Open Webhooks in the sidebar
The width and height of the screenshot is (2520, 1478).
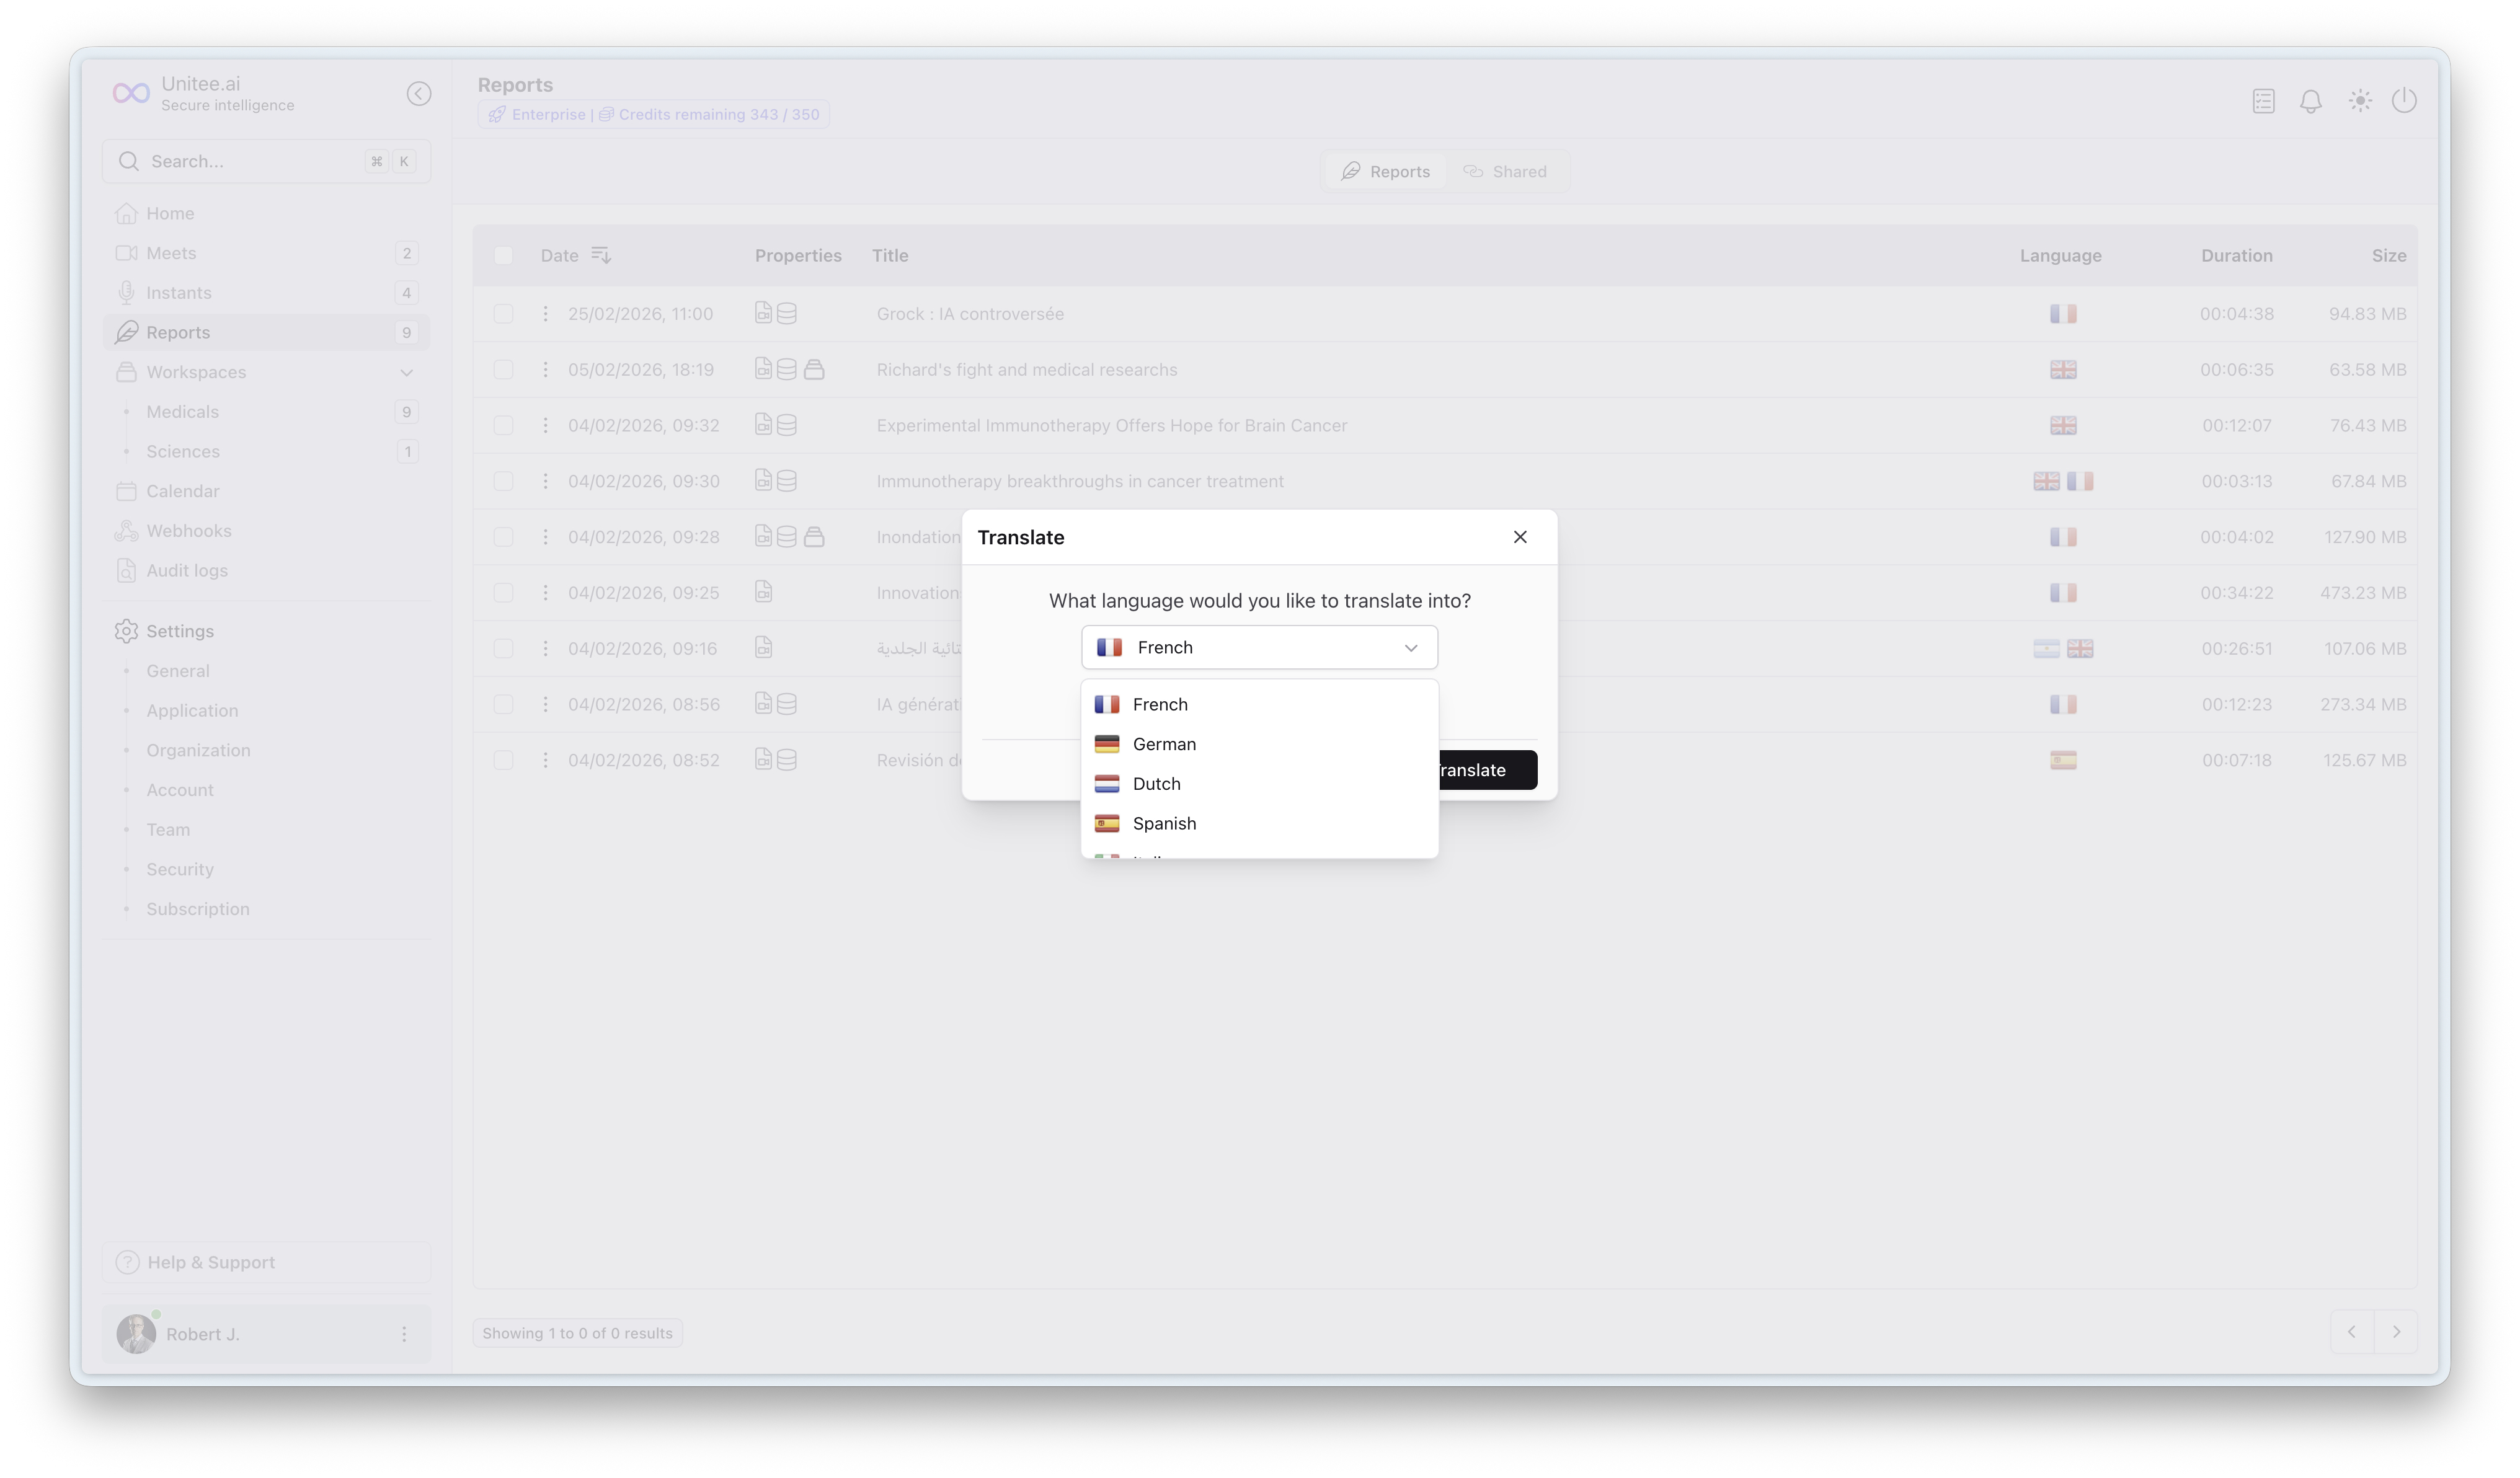pyautogui.click(x=266, y=531)
